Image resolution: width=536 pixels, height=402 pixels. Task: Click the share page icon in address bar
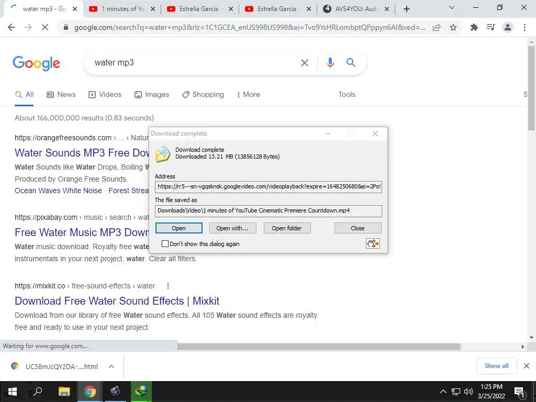pyautogui.click(x=437, y=27)
